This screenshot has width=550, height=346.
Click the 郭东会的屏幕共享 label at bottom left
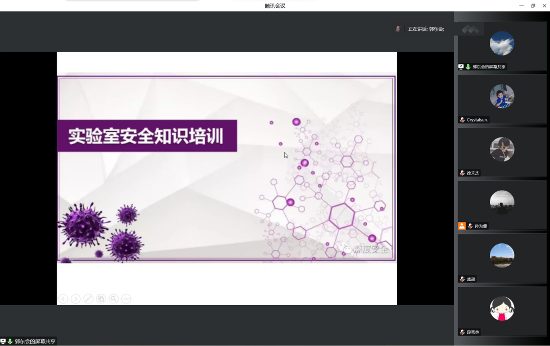(35, 342)
